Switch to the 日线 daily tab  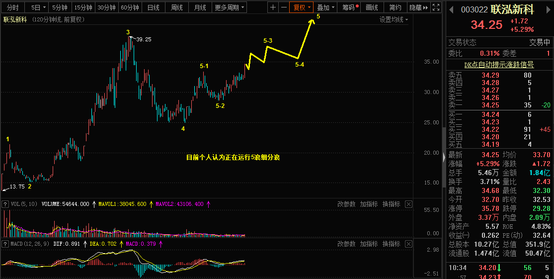click(154, 7)
